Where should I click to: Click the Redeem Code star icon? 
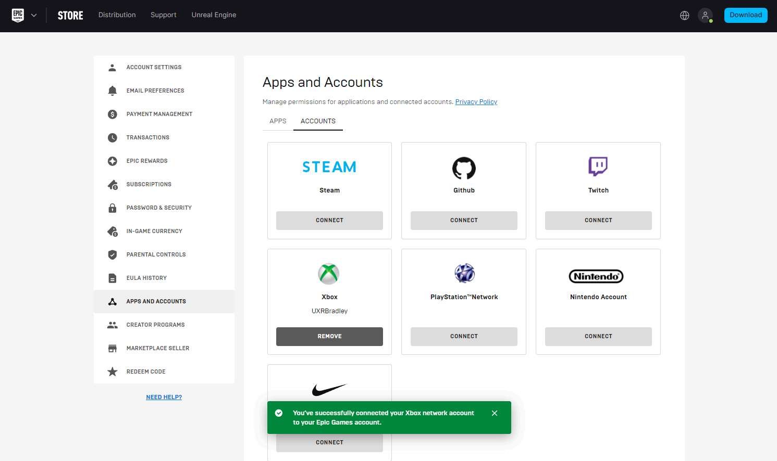112,372
